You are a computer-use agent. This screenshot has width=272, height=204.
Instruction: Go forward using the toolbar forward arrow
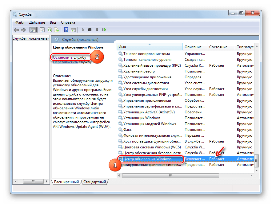pyautogui.click(x=23, y=30)
